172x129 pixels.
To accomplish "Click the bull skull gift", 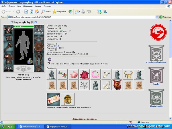I will (106, 74).
